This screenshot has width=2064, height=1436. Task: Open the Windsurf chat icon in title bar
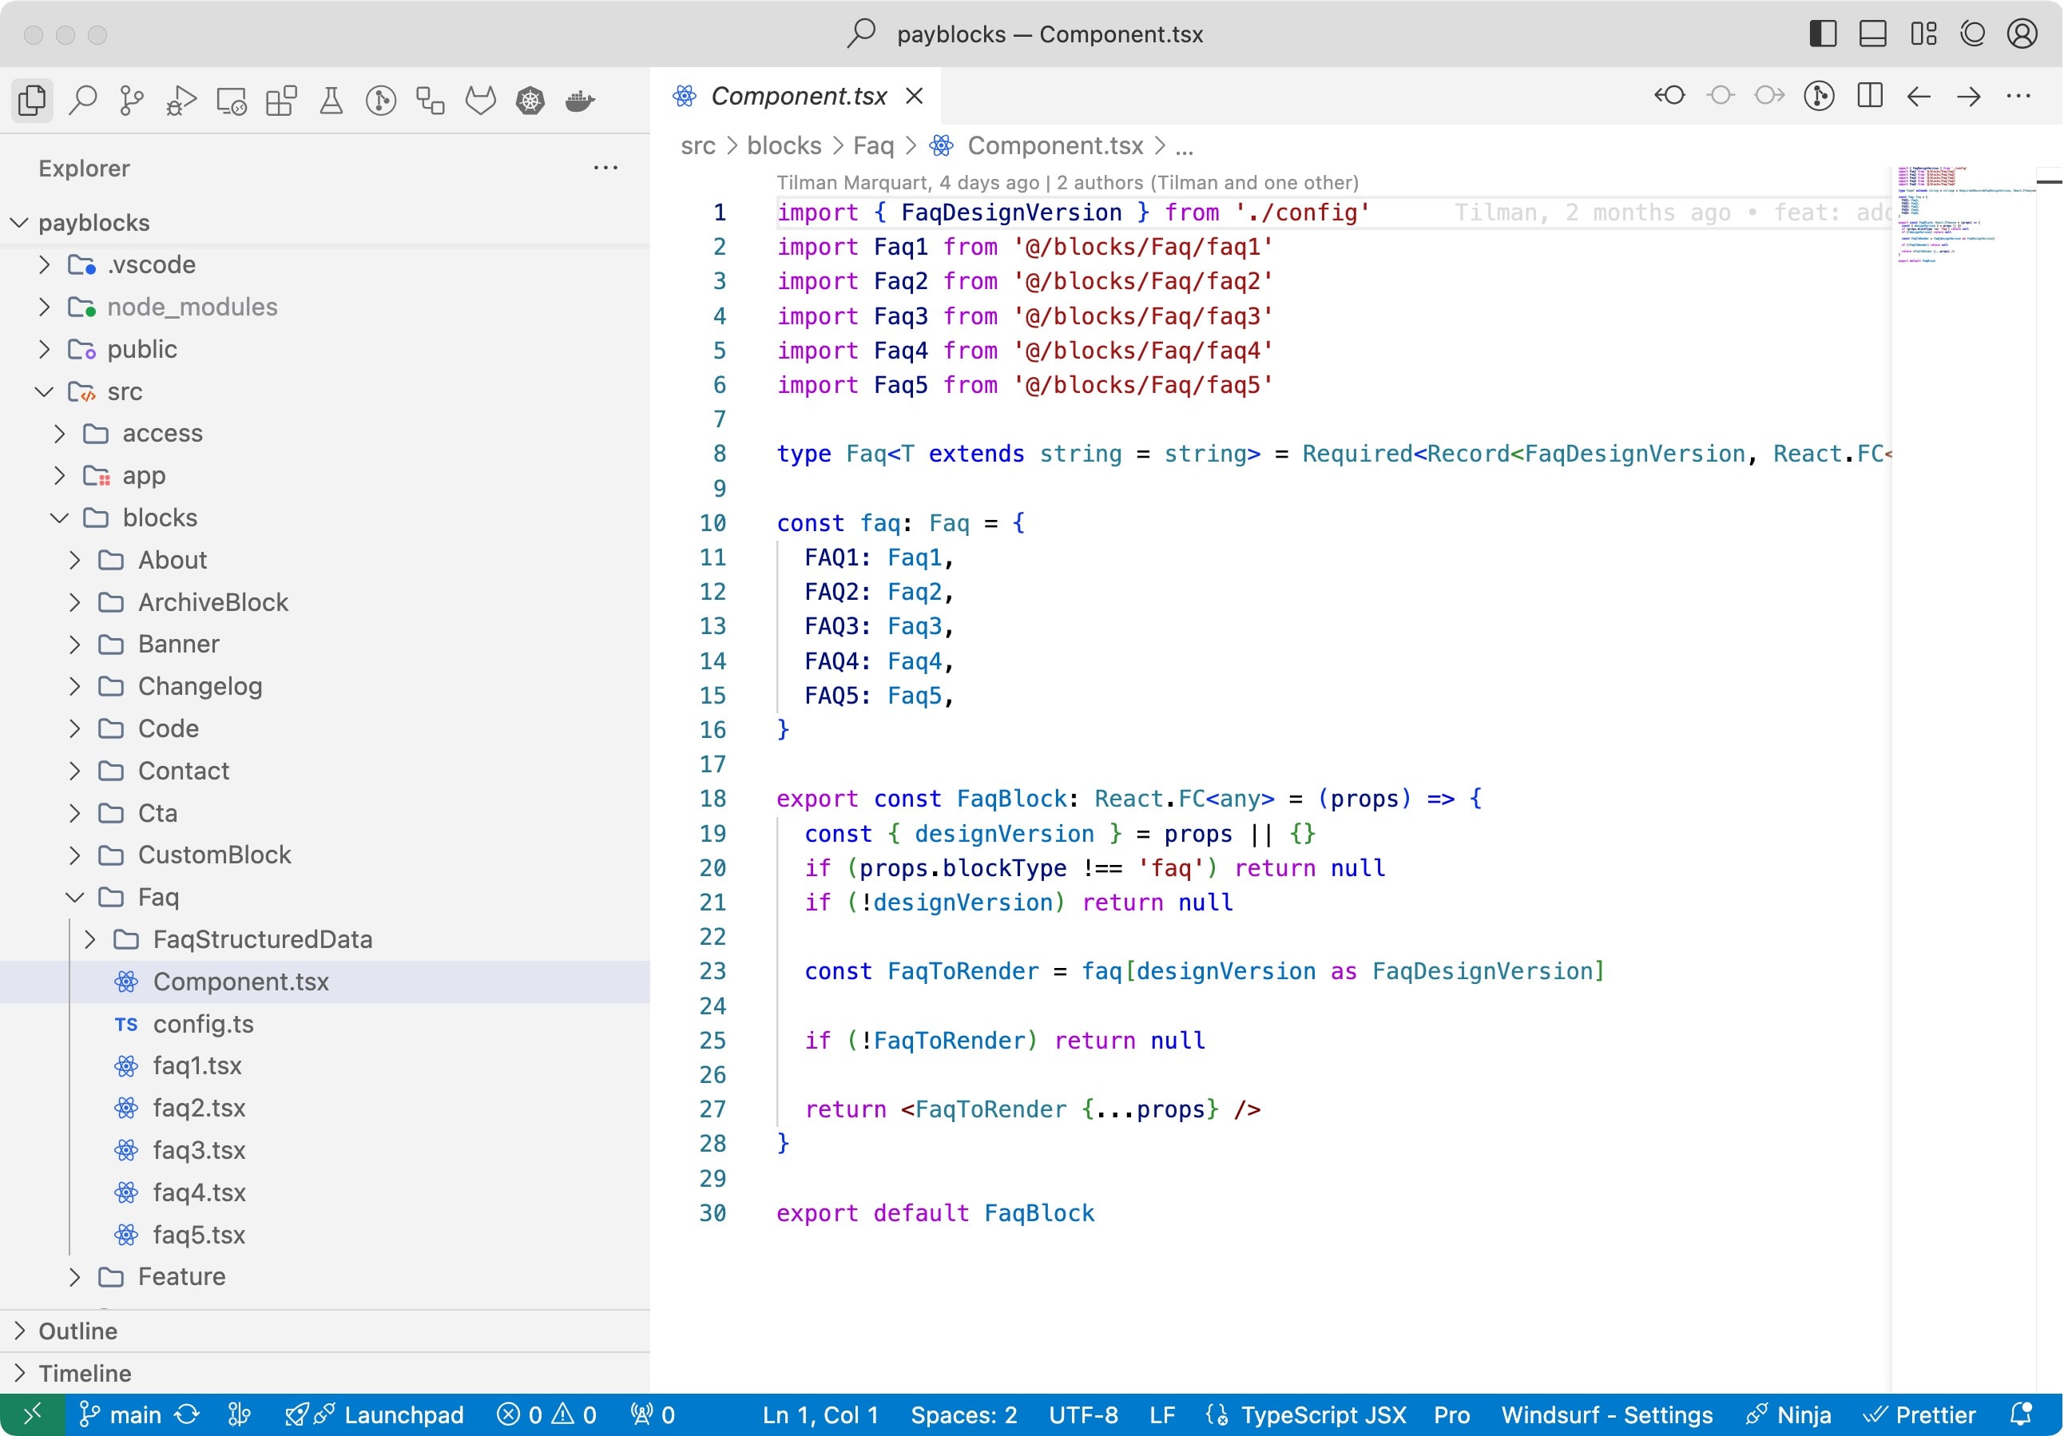click(x=1972, y=34)
